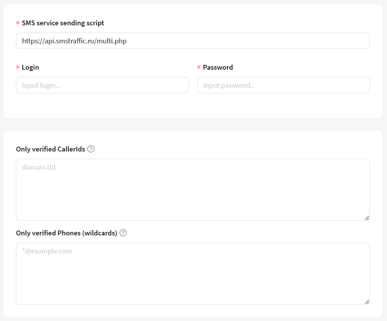Focus the SMS service sending script URL field
The width and height of the screenshot is (387, 321).
193,41
